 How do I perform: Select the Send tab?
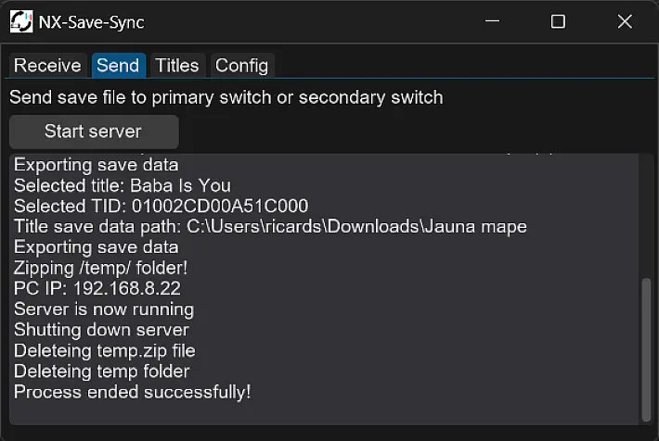click(118, 66)
